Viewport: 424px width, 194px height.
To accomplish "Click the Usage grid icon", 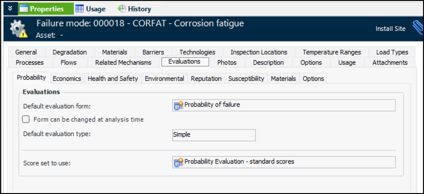I will click(80, 9).
